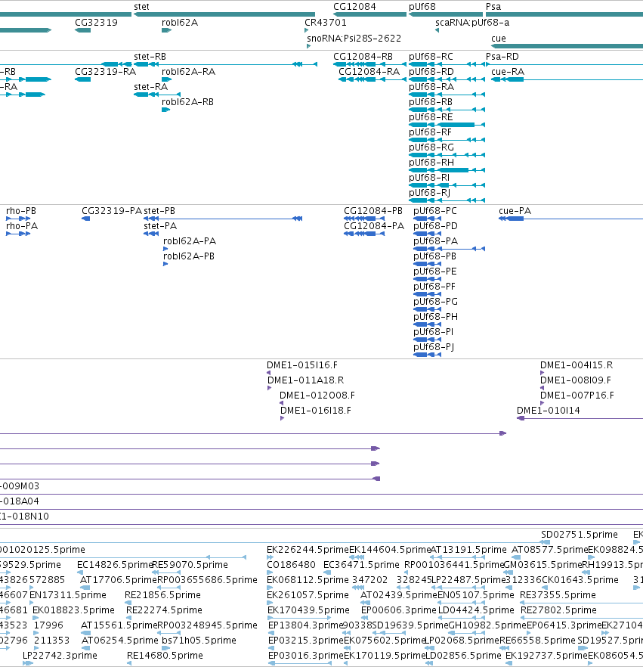Select RE21856.5prime EST label
Viewport: 643px width, 667px height.
(x=164, y=594)
